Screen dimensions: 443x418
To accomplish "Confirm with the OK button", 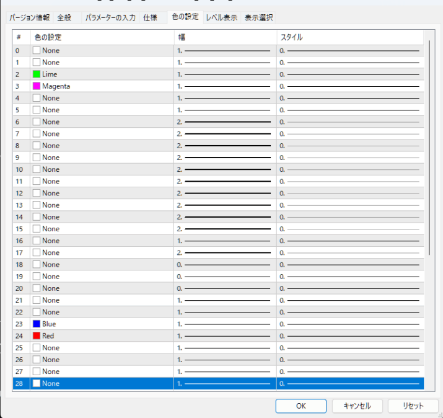I will [301, 406].
